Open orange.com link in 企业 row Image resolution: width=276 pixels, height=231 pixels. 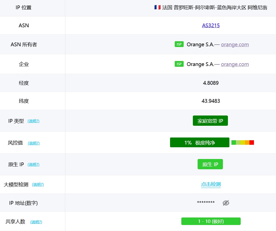pos(235,64)
